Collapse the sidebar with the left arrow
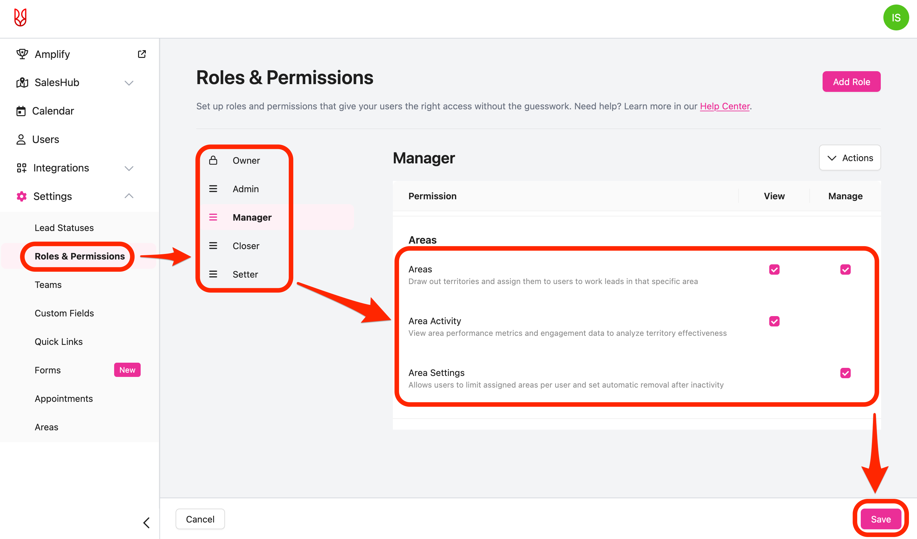Screen dimensions: 917x539 [146, 522]
